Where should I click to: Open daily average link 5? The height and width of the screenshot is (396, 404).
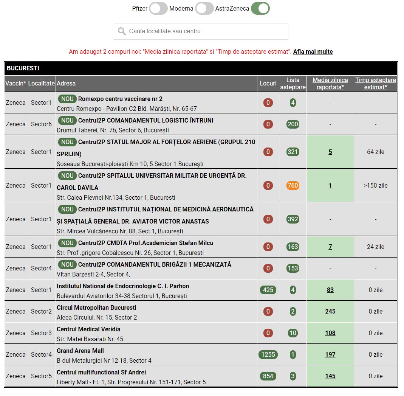(x=330, y=152)
